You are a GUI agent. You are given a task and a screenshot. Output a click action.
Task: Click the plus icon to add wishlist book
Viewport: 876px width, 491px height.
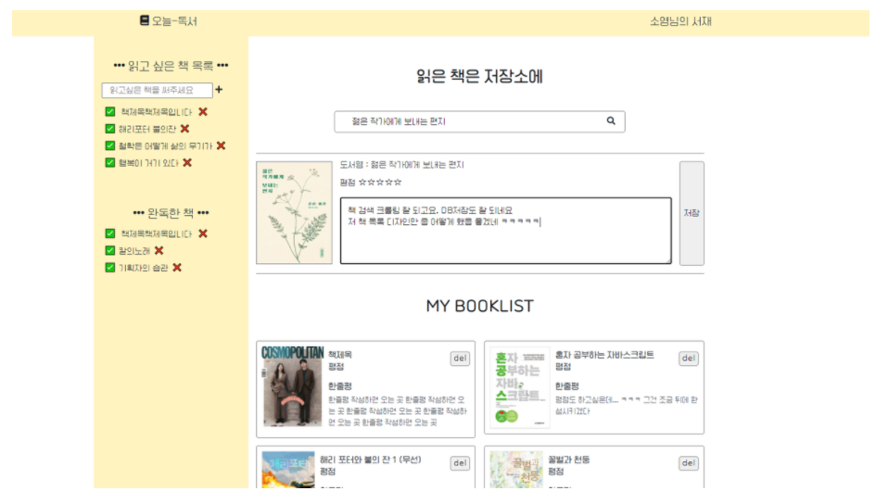(219, 89)
